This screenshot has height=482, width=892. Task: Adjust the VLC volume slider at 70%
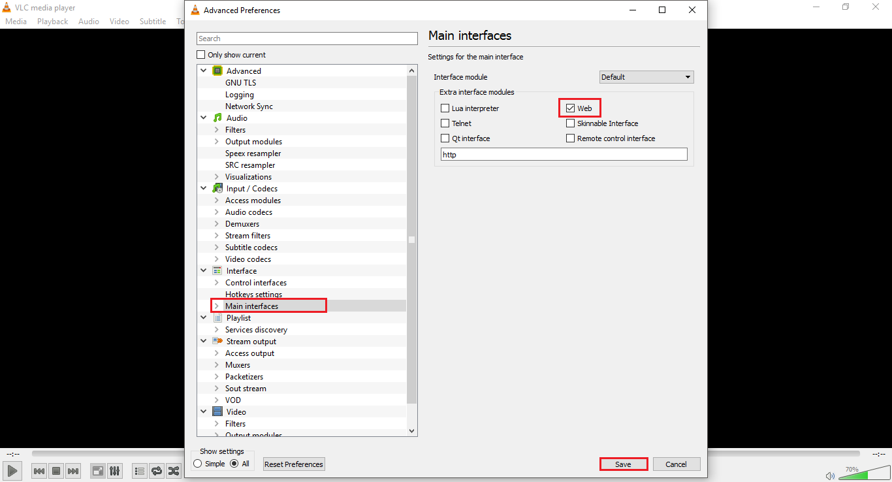(x=863, y=474)
